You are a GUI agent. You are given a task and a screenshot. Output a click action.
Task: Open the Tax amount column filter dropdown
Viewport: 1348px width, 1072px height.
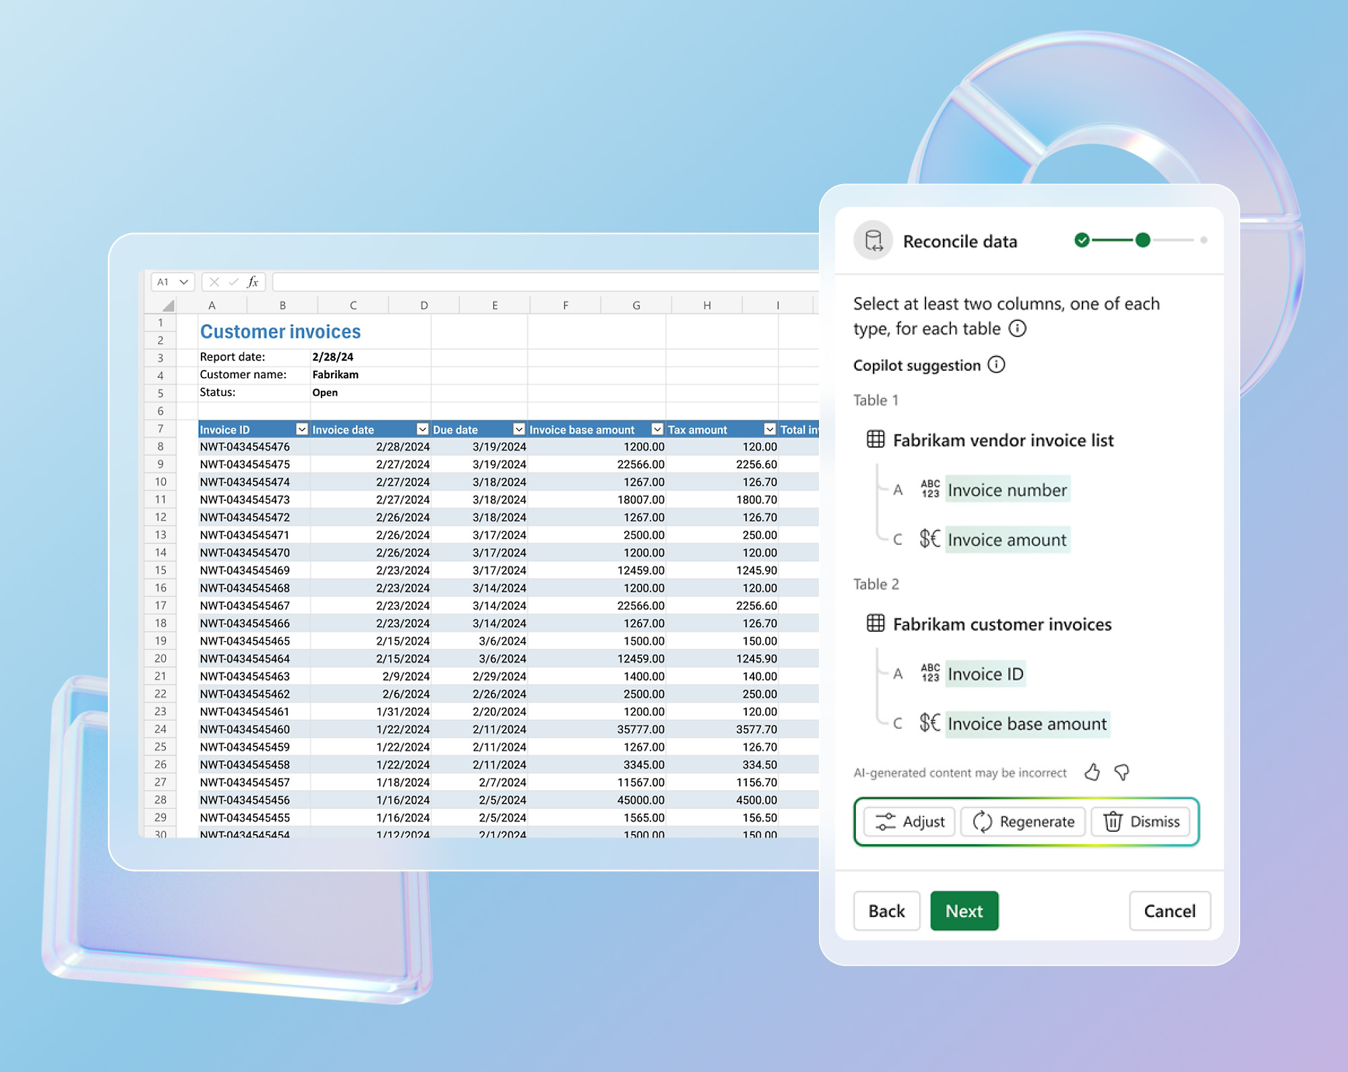tap(769, 429)
